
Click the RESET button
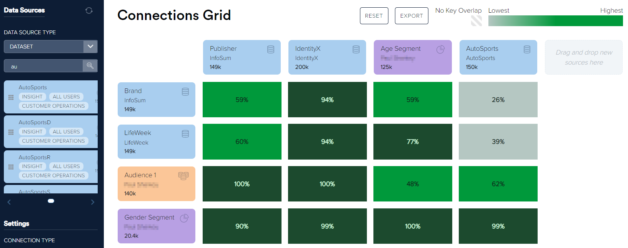[374, 16]
